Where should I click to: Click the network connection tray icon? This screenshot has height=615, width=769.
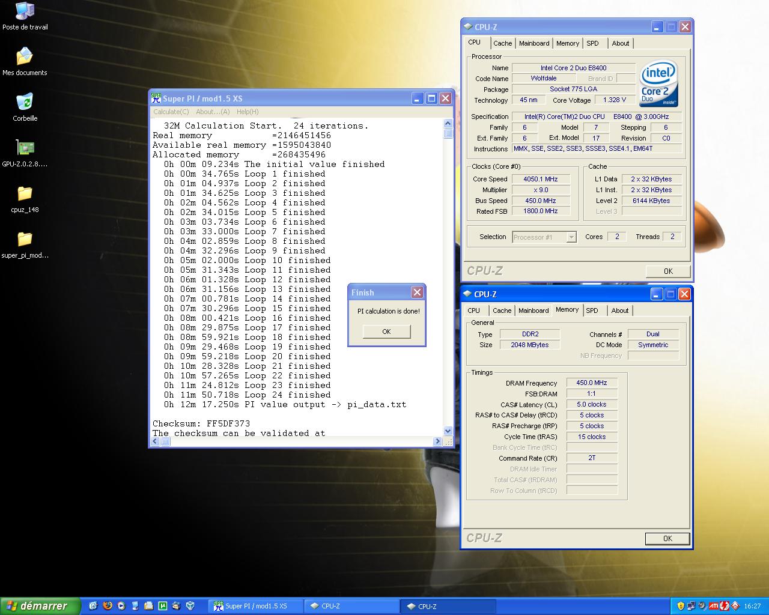tap(691, 606)
